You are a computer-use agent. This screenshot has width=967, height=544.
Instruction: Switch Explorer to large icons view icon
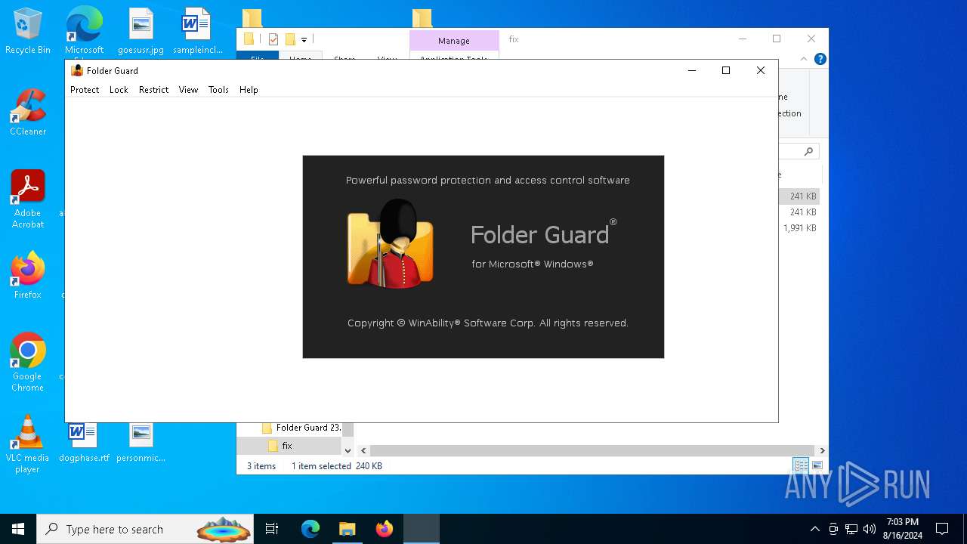point(817,465)
